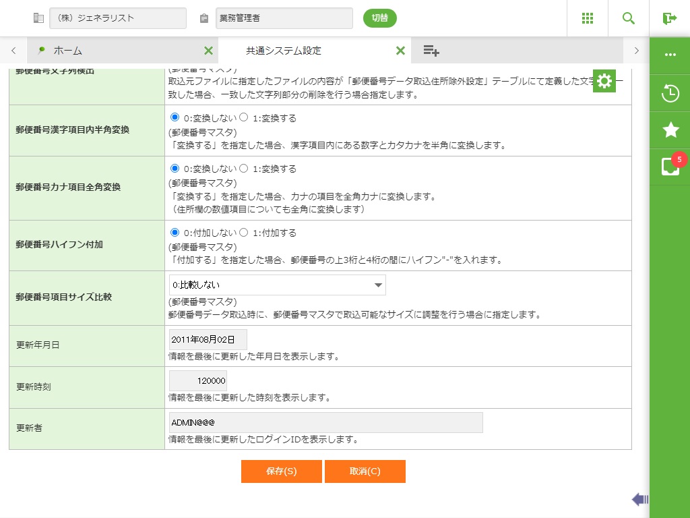Viewport: 690px width, 518px height.
Task: Click the green settings gear icon
Action: coord(604,81)
